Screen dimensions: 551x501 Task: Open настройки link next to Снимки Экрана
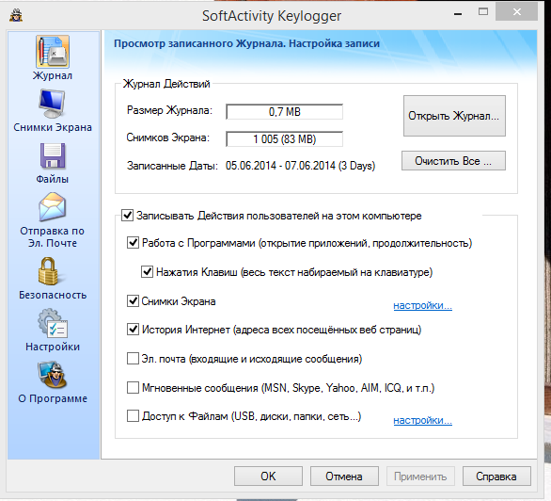423,305
